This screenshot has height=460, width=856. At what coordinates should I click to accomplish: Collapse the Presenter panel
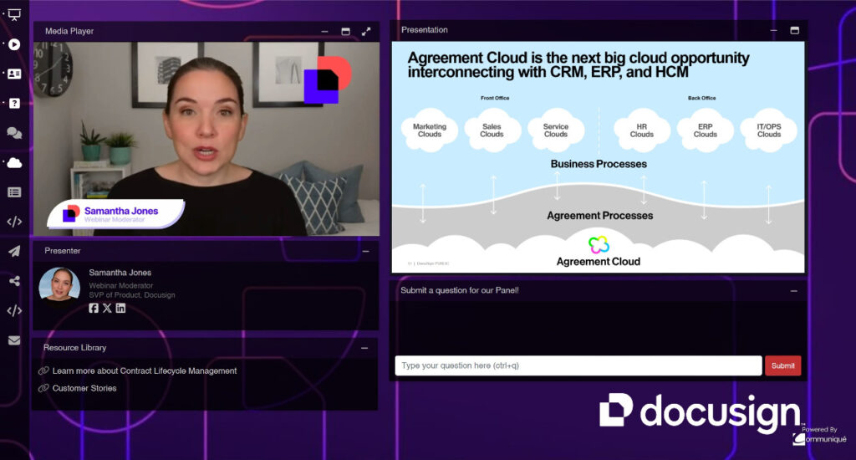pos(366,251)
